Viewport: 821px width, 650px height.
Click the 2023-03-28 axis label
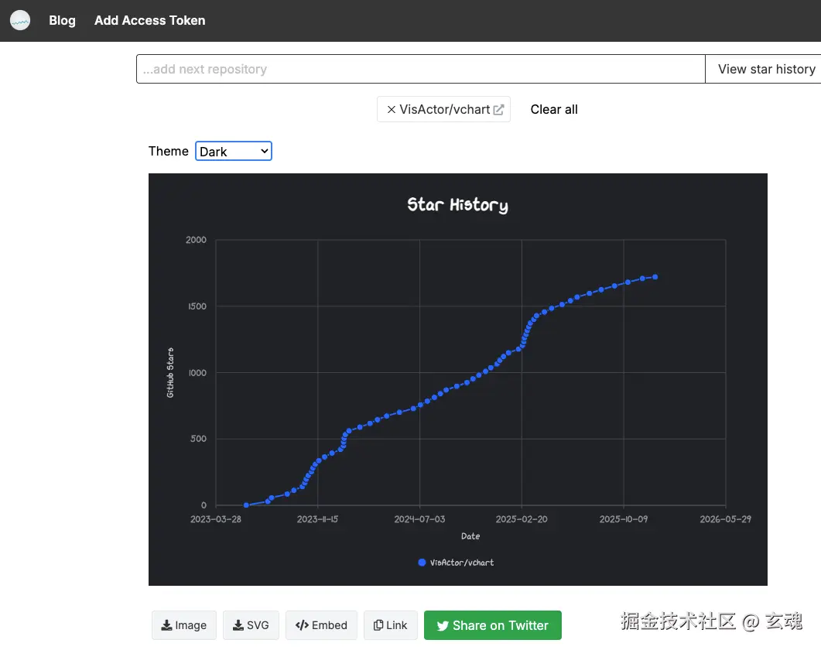(216, 519)
